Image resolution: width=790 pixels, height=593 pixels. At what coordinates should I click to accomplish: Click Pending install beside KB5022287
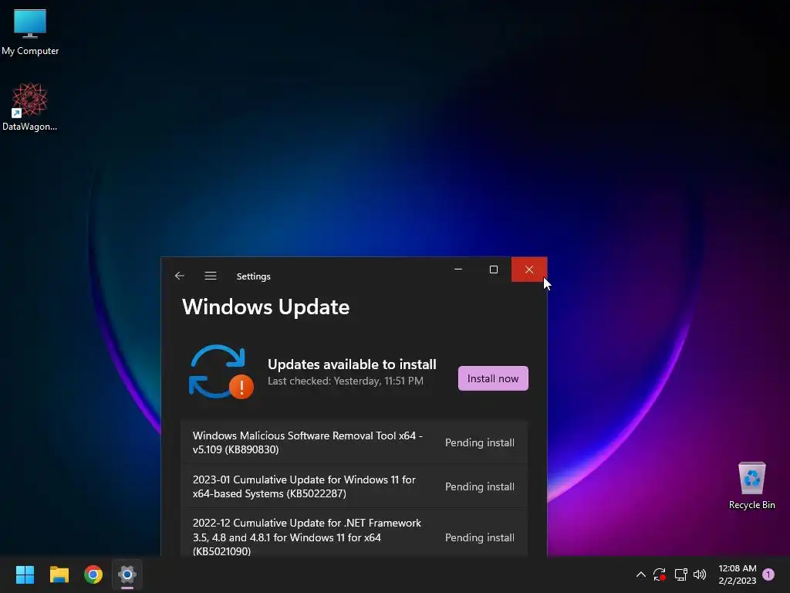point(480,486)
